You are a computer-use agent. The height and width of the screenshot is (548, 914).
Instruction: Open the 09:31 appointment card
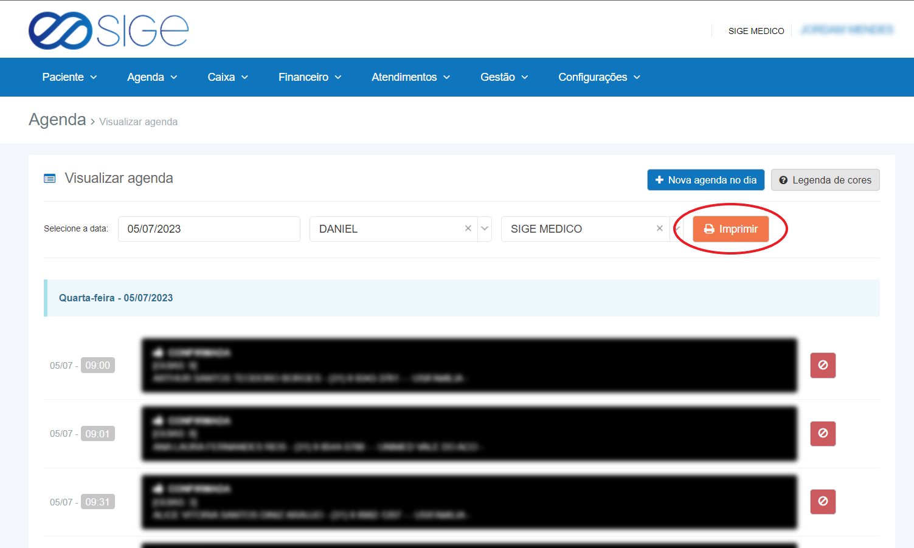pyautogui.click(x=469, y=502)
